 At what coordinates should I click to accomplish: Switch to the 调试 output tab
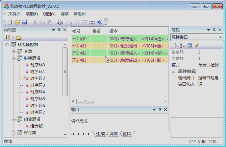pyautogui.click(x=114, y=134)
